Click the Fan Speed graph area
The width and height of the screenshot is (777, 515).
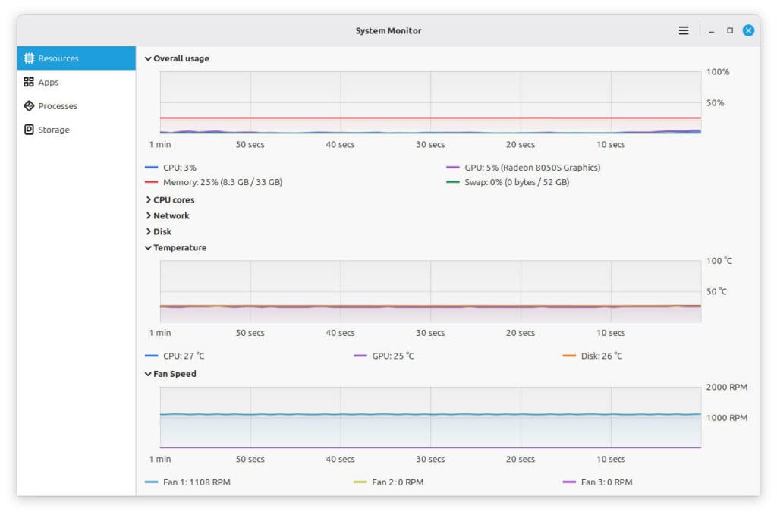click(430, 417)
